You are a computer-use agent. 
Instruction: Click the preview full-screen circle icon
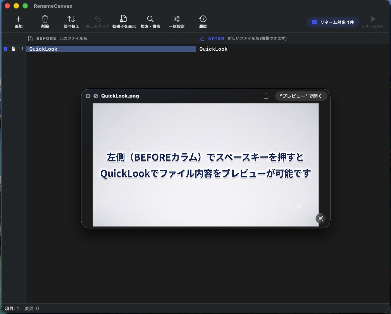[95, 96]
